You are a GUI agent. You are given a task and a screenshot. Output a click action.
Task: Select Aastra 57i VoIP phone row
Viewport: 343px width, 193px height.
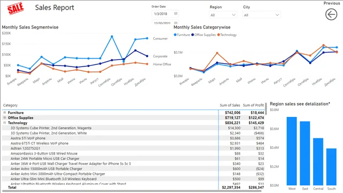pyautogui.click(x=133, y=138)
